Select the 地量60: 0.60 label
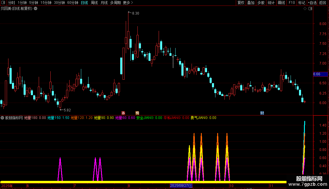 pos(125,118)
